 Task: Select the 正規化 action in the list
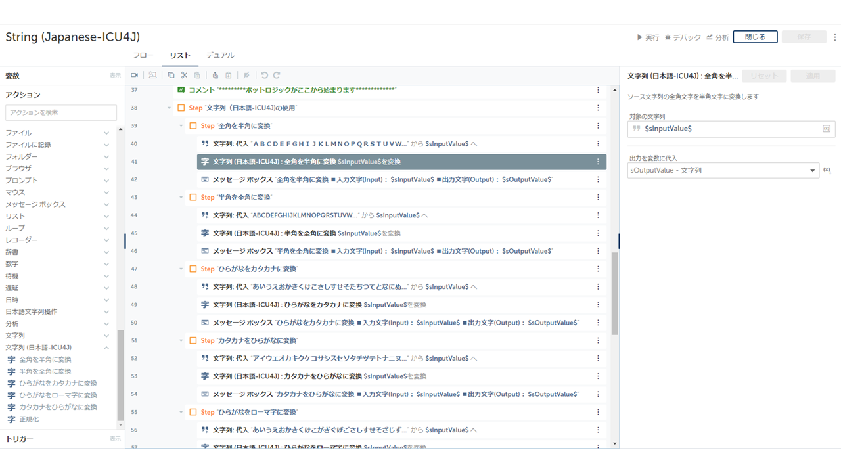29,419
